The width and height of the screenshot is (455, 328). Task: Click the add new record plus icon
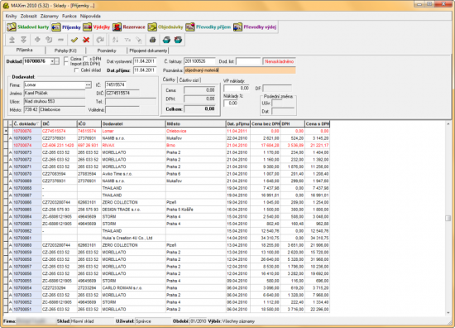pos(37,40)
